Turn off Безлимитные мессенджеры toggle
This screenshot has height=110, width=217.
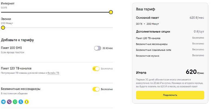point(96,89)
